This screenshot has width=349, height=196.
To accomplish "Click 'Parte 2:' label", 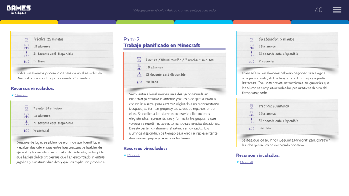I will (132, 39).
